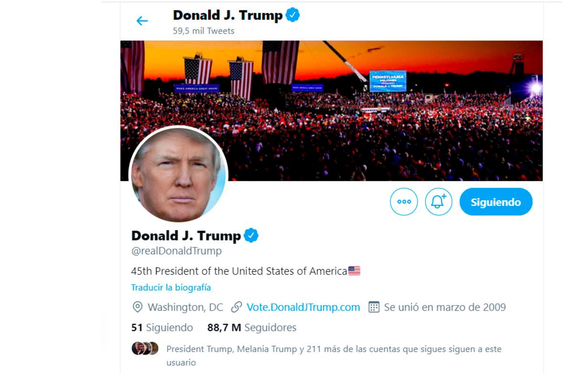This screenshot has height=374, width=562.
Task: Click the small mutual follower avatars
Action: pos(145,348)
